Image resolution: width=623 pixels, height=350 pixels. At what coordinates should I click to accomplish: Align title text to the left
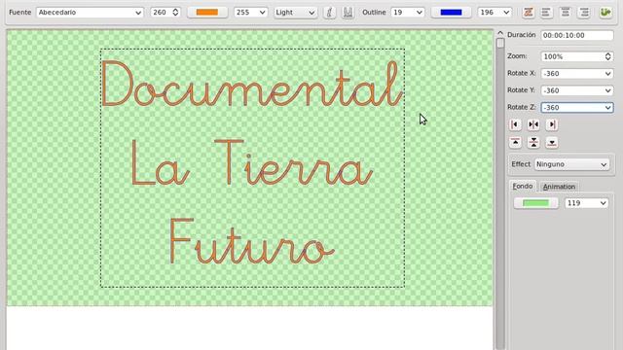coord(546,13)
